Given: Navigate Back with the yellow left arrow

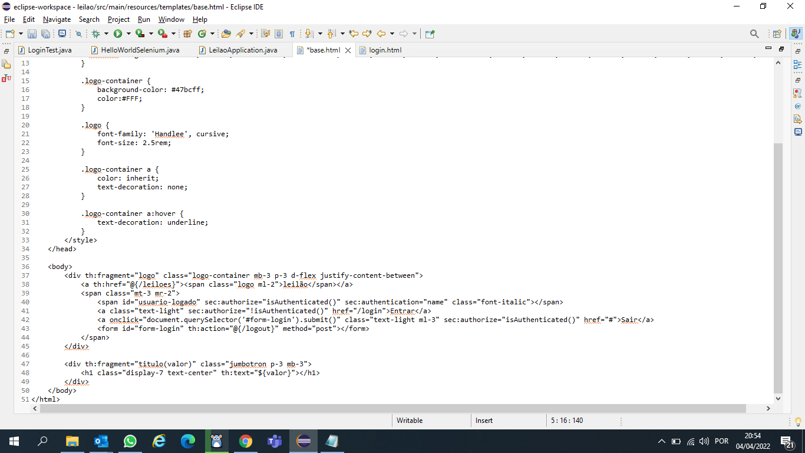Looking at the screenshot, I should [x=381, y=34].
